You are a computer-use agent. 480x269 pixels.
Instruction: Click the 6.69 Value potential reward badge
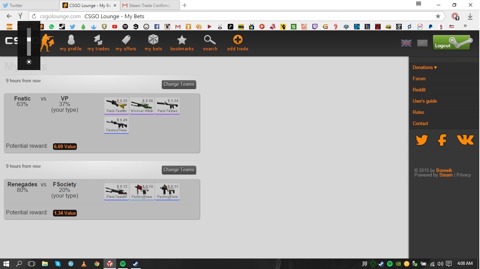(x=65, y=146)
